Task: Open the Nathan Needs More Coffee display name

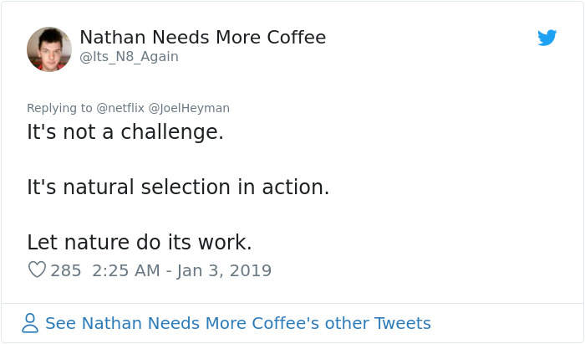Action: (202, 38)
